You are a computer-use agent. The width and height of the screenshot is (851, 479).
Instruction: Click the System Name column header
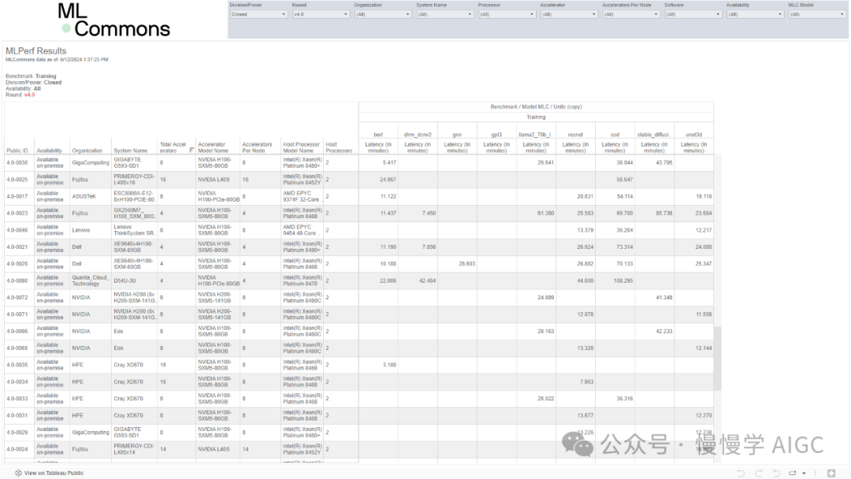click(x=130, y=150)
